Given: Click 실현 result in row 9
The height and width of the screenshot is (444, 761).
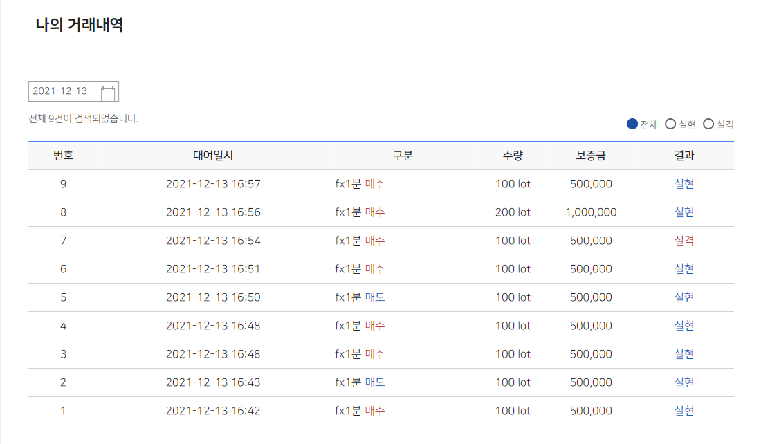Looking at the screenshot, I should (x=684, y=184).
